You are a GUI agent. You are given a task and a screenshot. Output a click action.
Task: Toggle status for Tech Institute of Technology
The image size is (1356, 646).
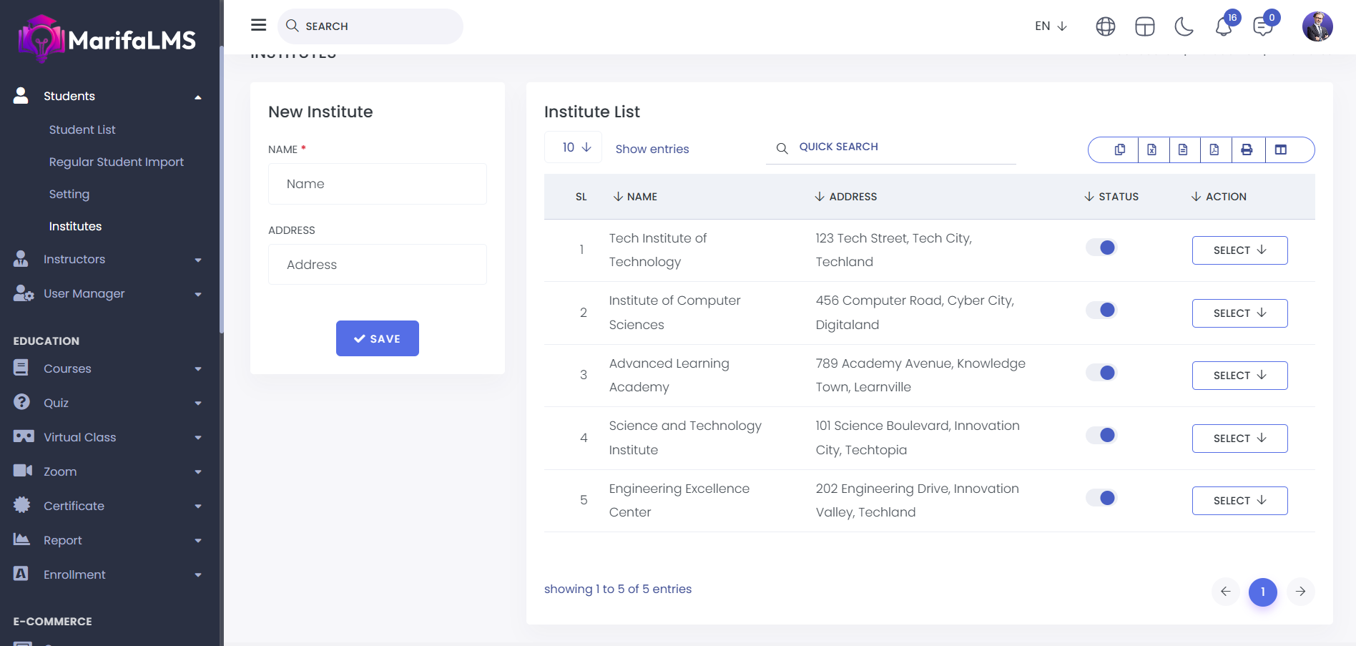pyautogui.click(x=1101, y=248)
